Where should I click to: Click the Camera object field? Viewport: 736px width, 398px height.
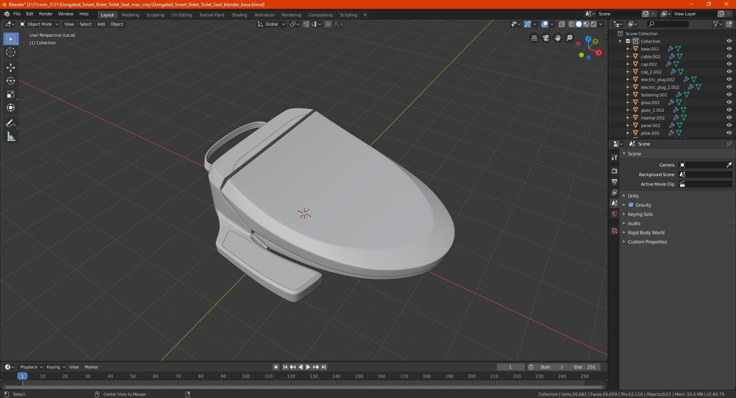pos(705,165)
